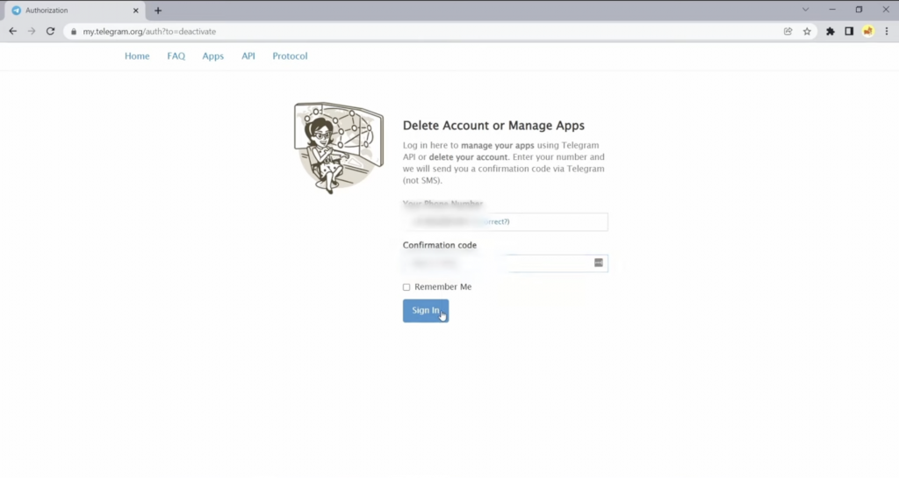Viewport: 899px width, 478px height.
Task: Enable the Remember Me checkbox
Action: tap(406, 287)
